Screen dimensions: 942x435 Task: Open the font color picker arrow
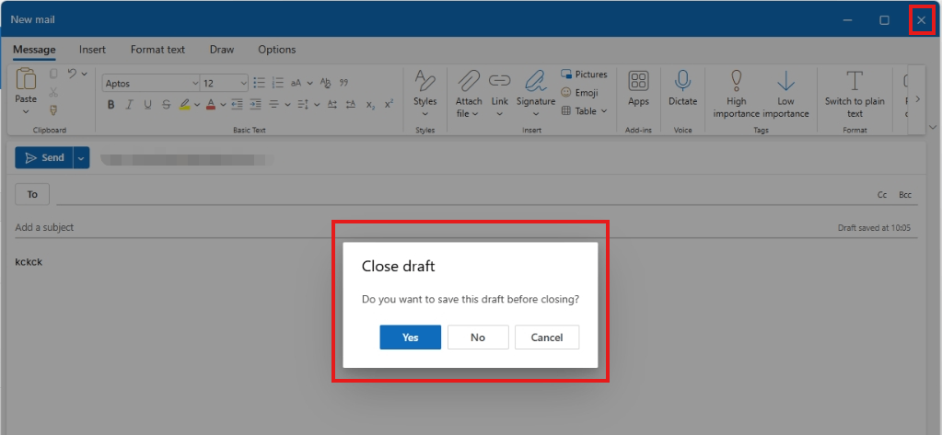[223, 105]
